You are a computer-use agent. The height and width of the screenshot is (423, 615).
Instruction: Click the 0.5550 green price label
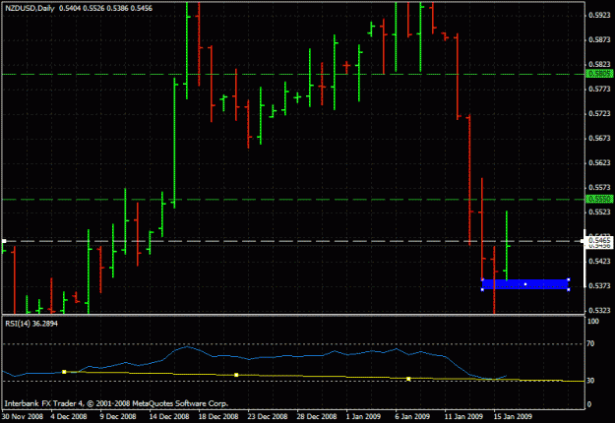pyautogui.click(x=599, y=199)
